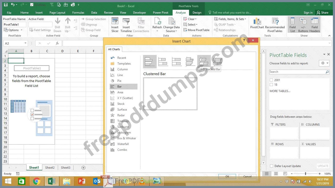
Task: Open the Insert Slicer tool
Action: tap(115, 25)
